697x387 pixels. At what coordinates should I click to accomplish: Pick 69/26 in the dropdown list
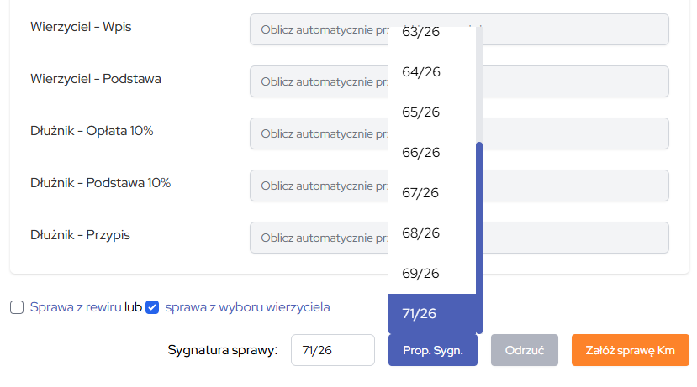[x=432, y=274]
